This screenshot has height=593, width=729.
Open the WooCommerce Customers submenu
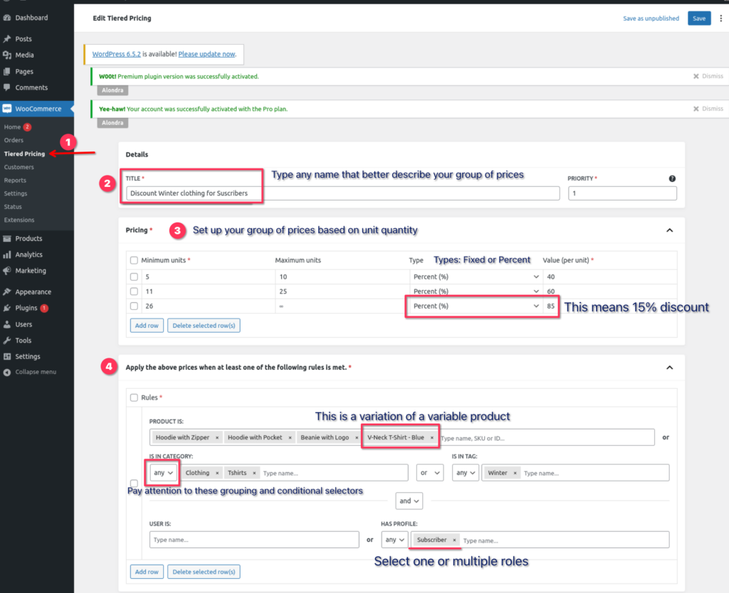tap(19, 167)
